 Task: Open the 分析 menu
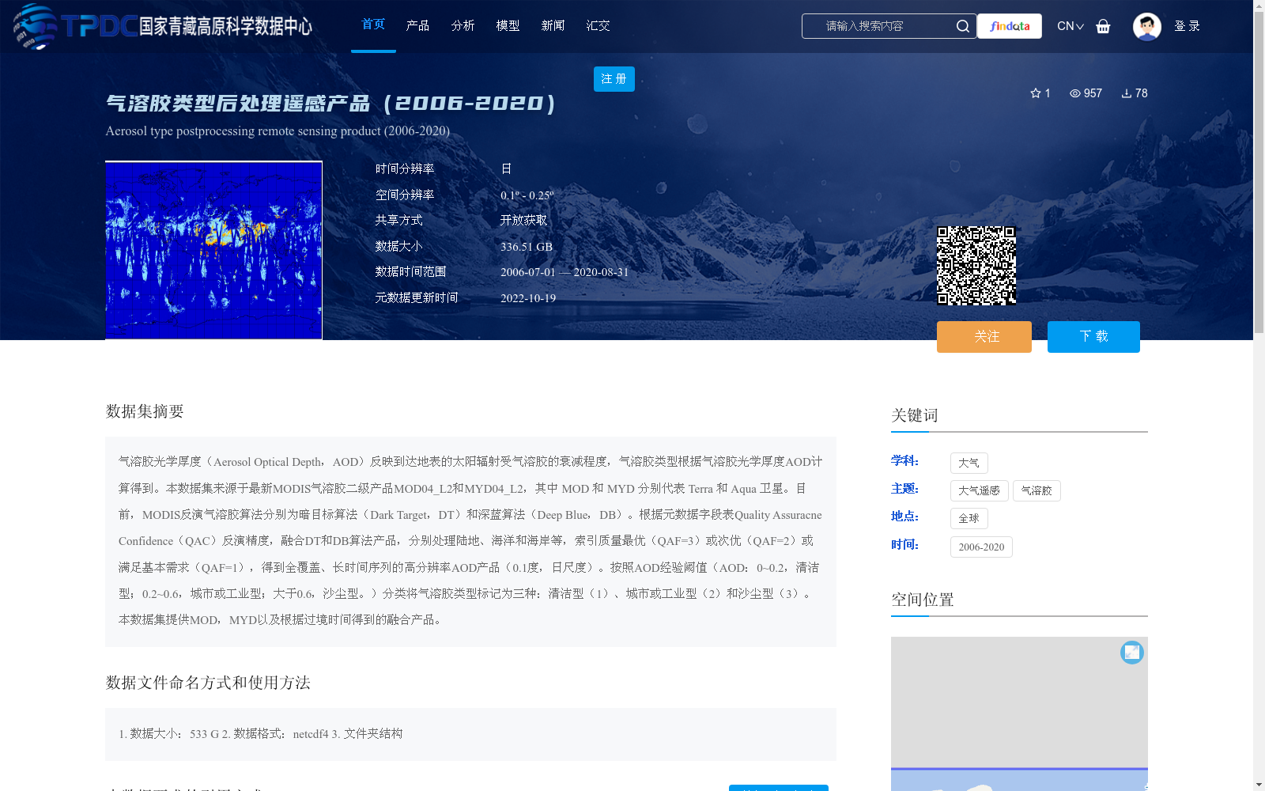coord(463,26)
